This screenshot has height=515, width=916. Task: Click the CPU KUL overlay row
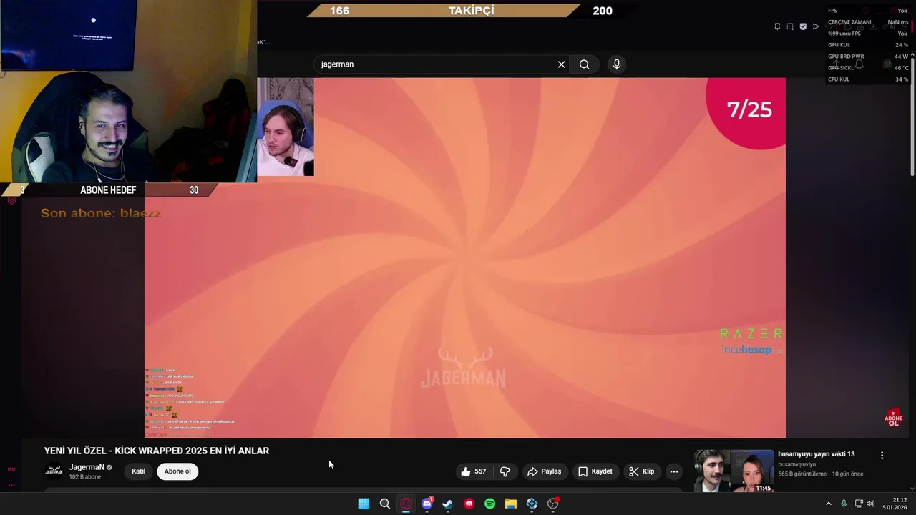pyautogui.click(x=867, y=79)
